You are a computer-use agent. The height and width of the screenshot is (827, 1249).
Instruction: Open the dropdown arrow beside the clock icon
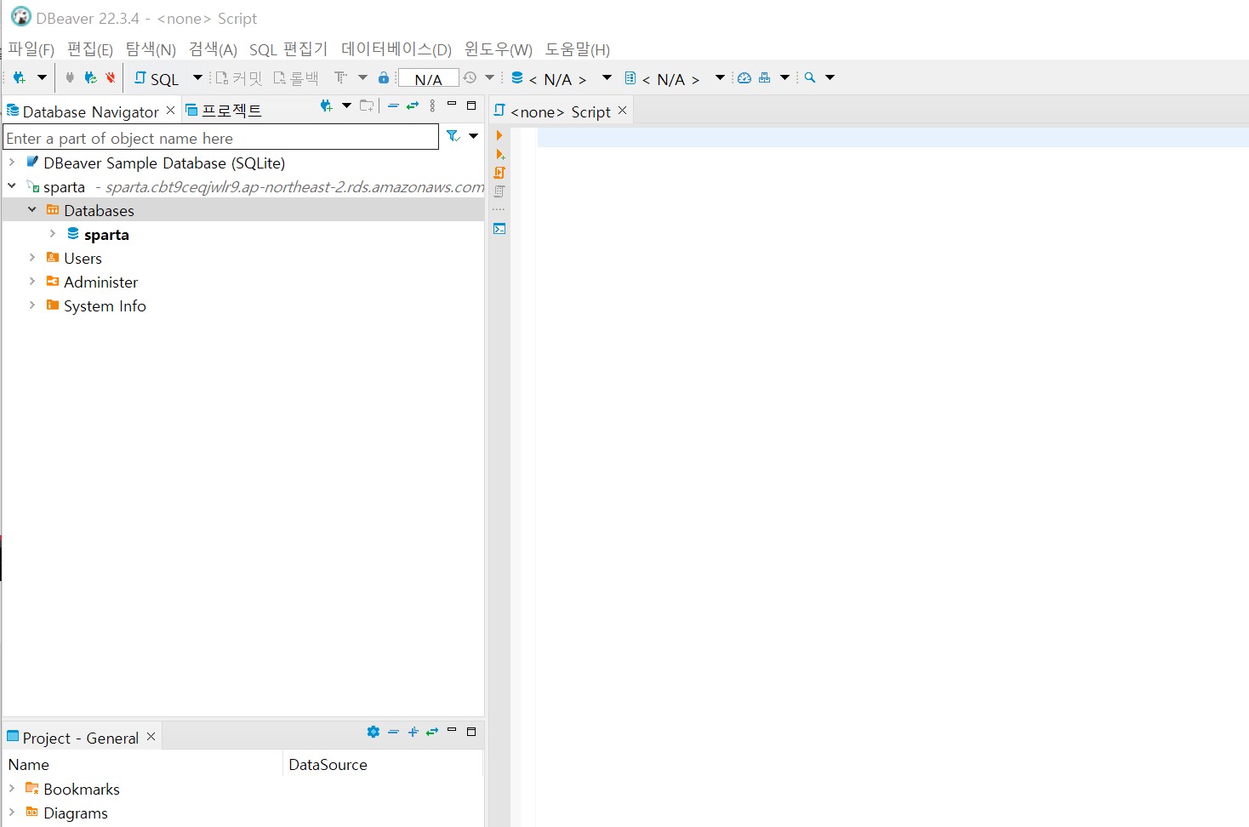490,77
